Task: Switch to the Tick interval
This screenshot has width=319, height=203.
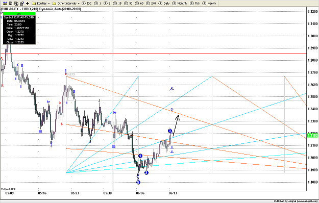Action: [x=195, y=3]
